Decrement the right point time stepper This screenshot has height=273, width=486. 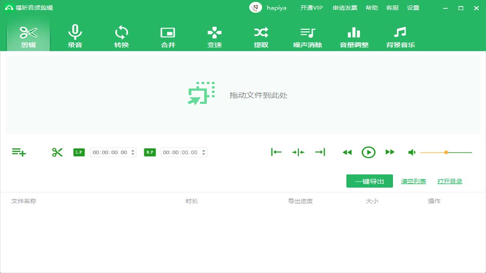tap(205, 154)
